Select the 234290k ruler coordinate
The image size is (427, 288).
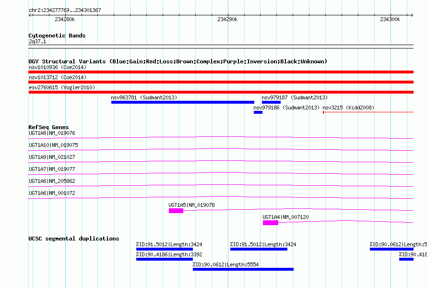(x=227, y=19)
